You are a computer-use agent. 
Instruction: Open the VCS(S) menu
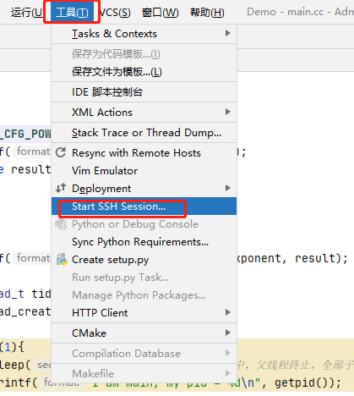(x=115, y=13)
